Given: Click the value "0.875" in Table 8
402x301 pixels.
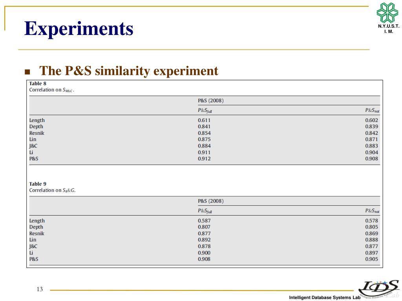Looking at the screenshot, I should tap(204, 139).
